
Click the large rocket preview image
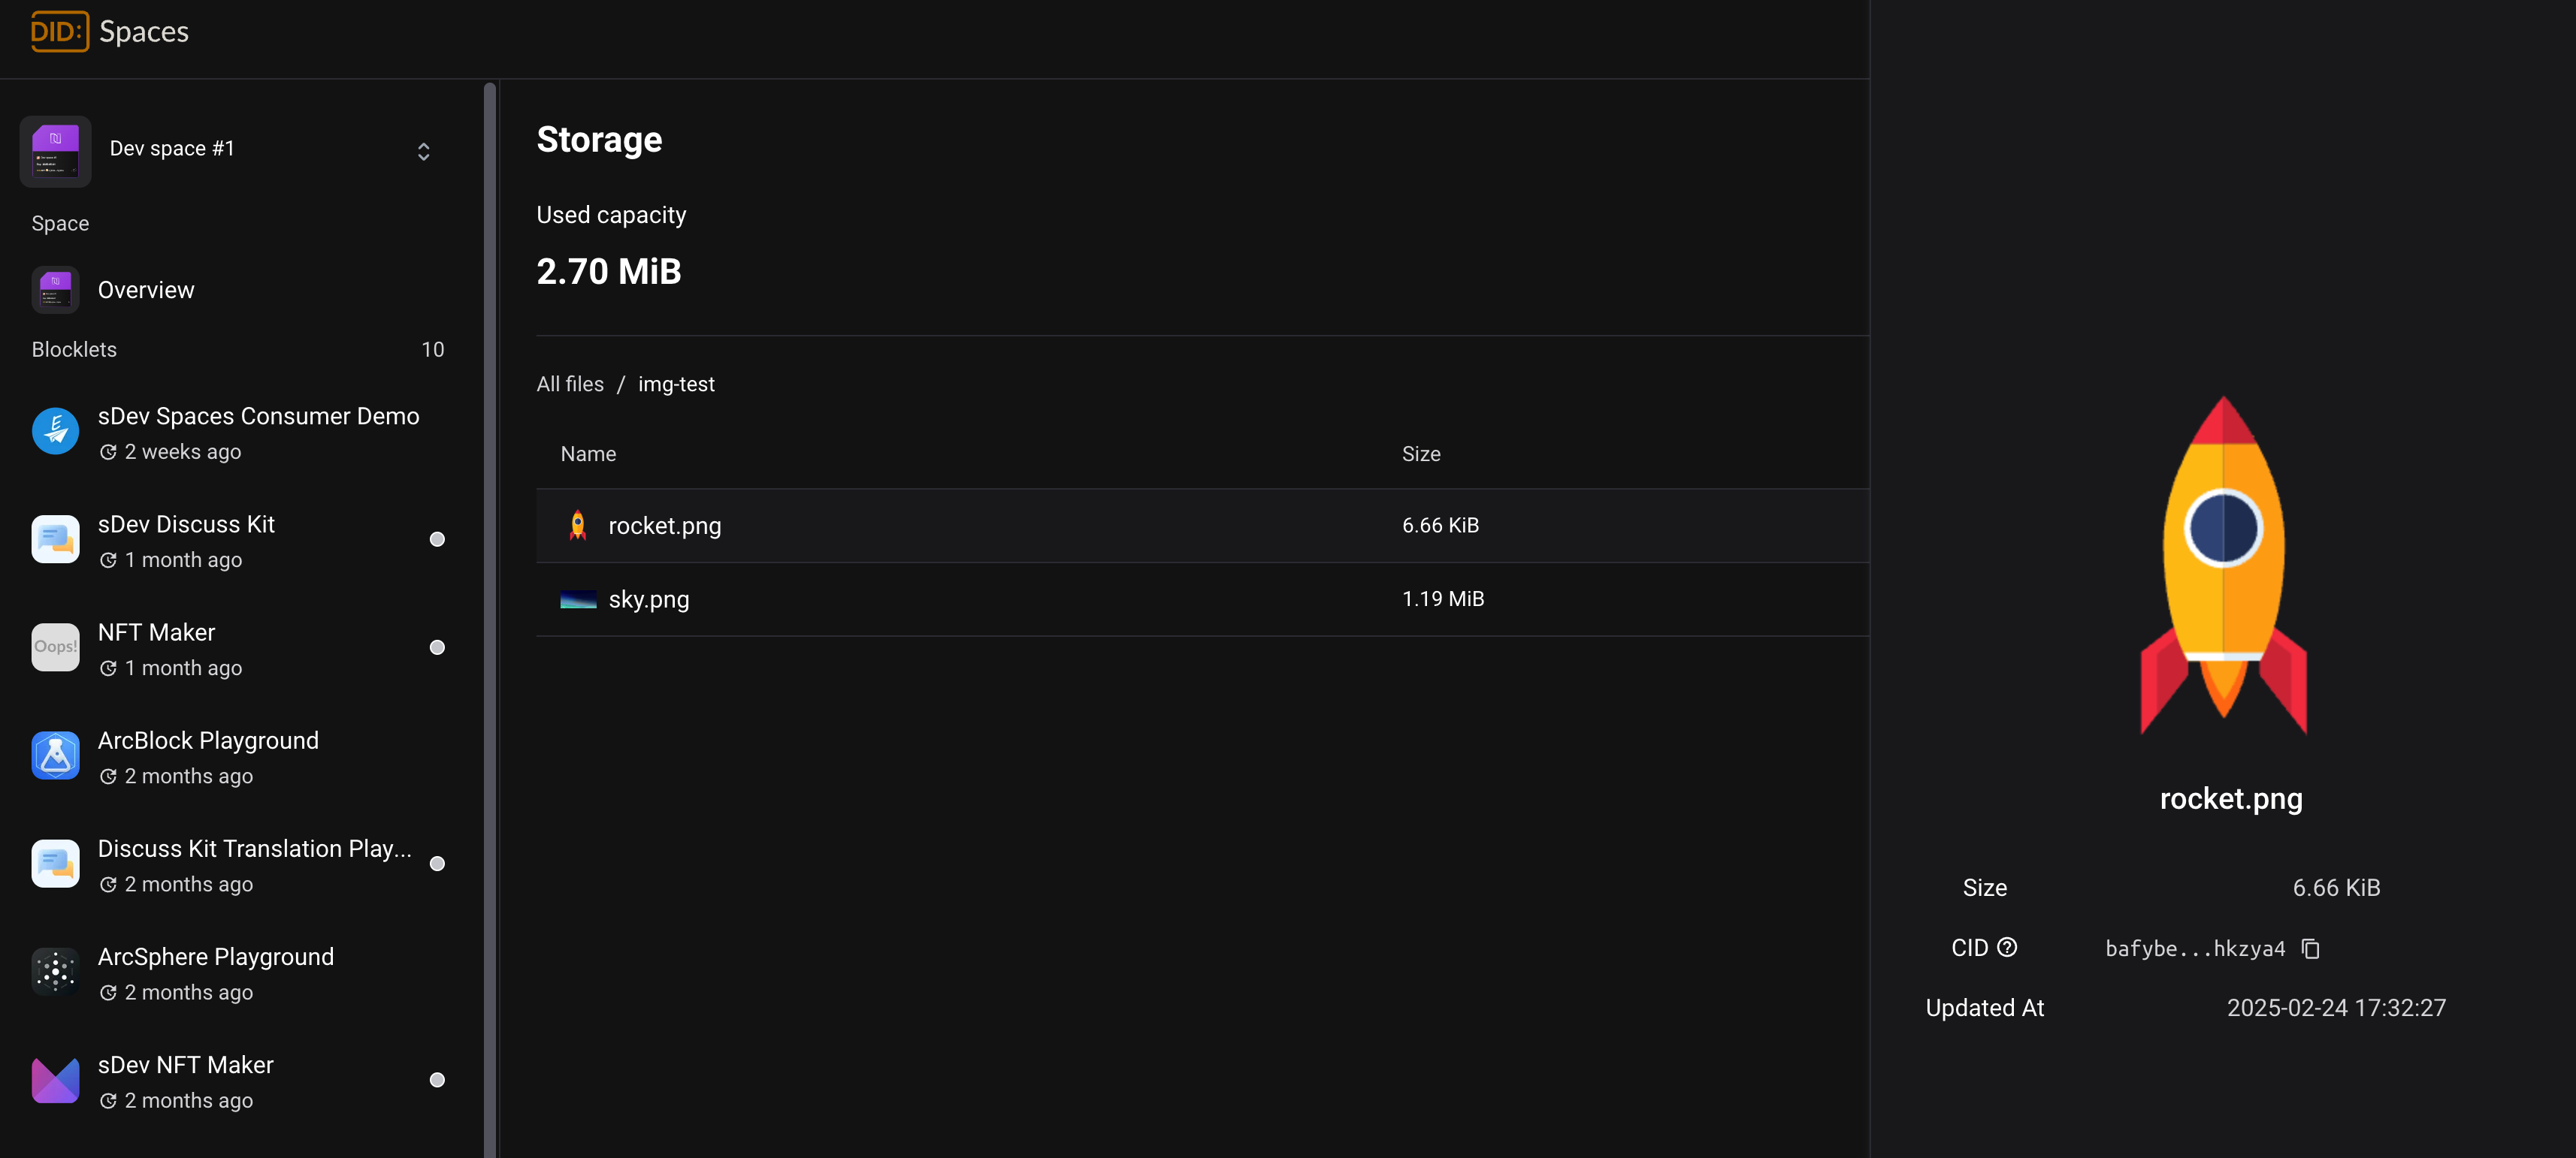pos(2223,565)
